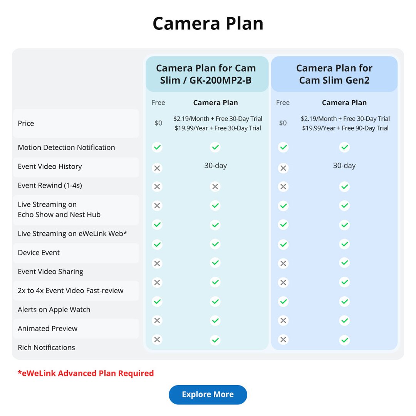This screenshot has height=416, width=416.
Task: Click the Live Streaming on eWeLink Web* label
Action: [x=72, y=233]
